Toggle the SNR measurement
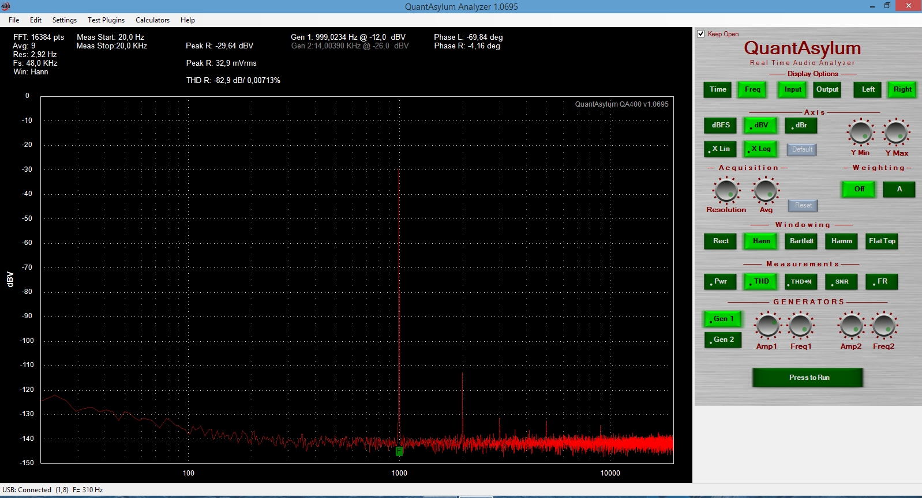The width and height of the screenshot is (922, 498). coord(841,281)
